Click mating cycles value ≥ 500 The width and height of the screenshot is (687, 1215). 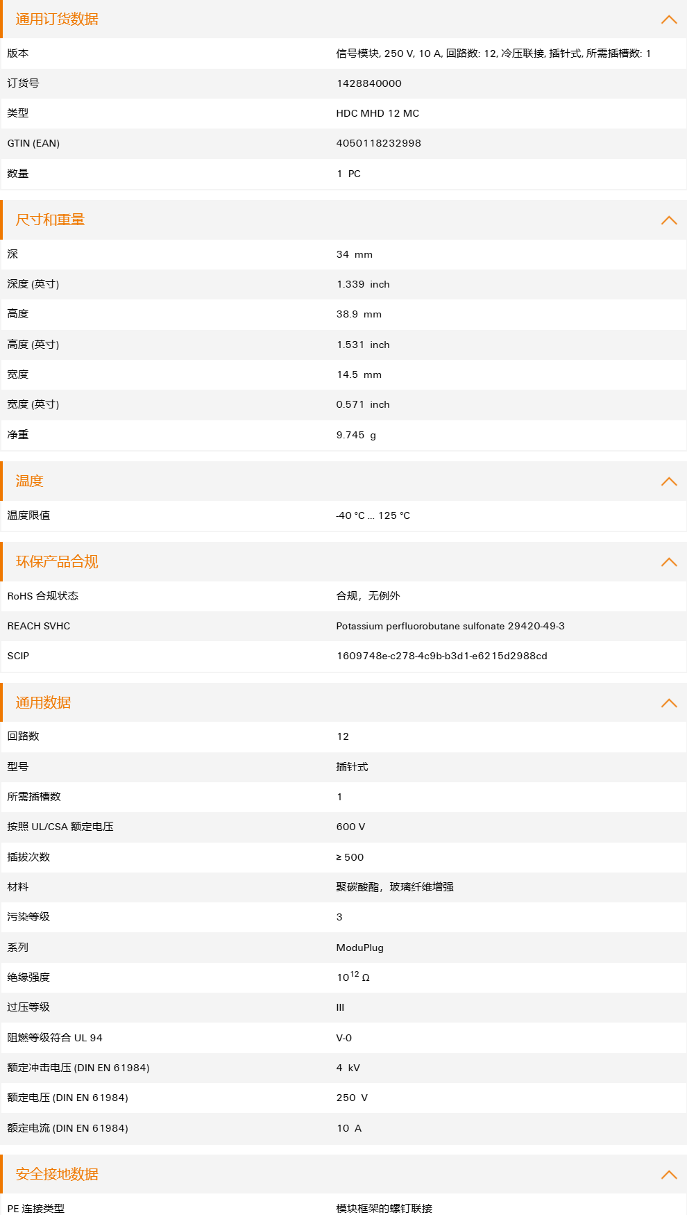pyautogui.click(x=350, y=857)
